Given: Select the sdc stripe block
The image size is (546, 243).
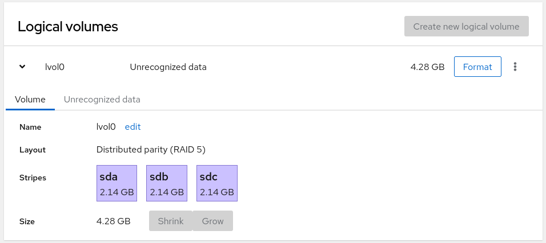Looking at the screenshot, I should tap(216, 183).
